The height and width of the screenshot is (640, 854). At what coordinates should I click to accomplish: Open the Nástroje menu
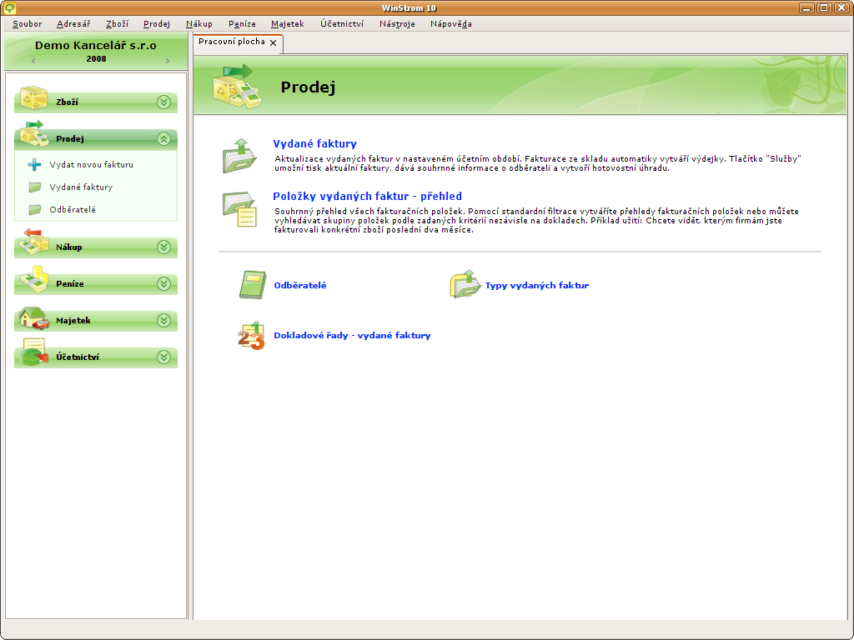[x=397, y=24]
